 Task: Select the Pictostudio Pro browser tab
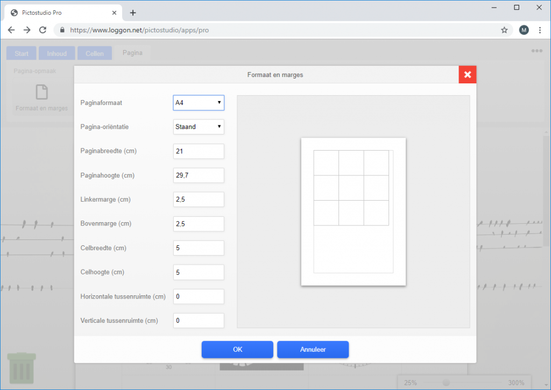pyautogui.click(x=63, y=13)
